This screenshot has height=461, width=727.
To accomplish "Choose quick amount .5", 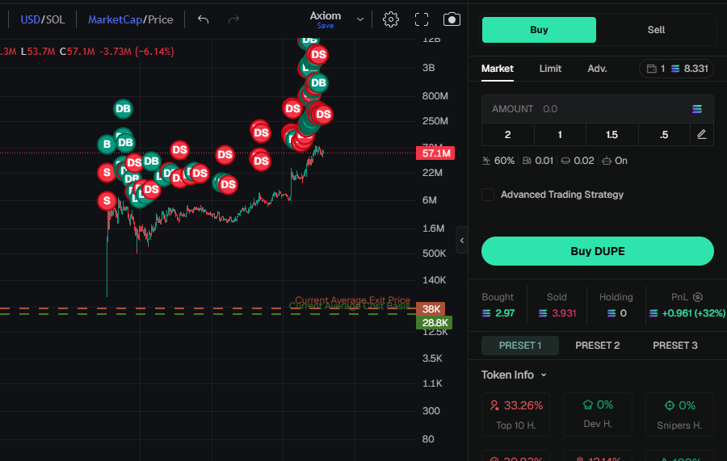I will click(664, 135).
